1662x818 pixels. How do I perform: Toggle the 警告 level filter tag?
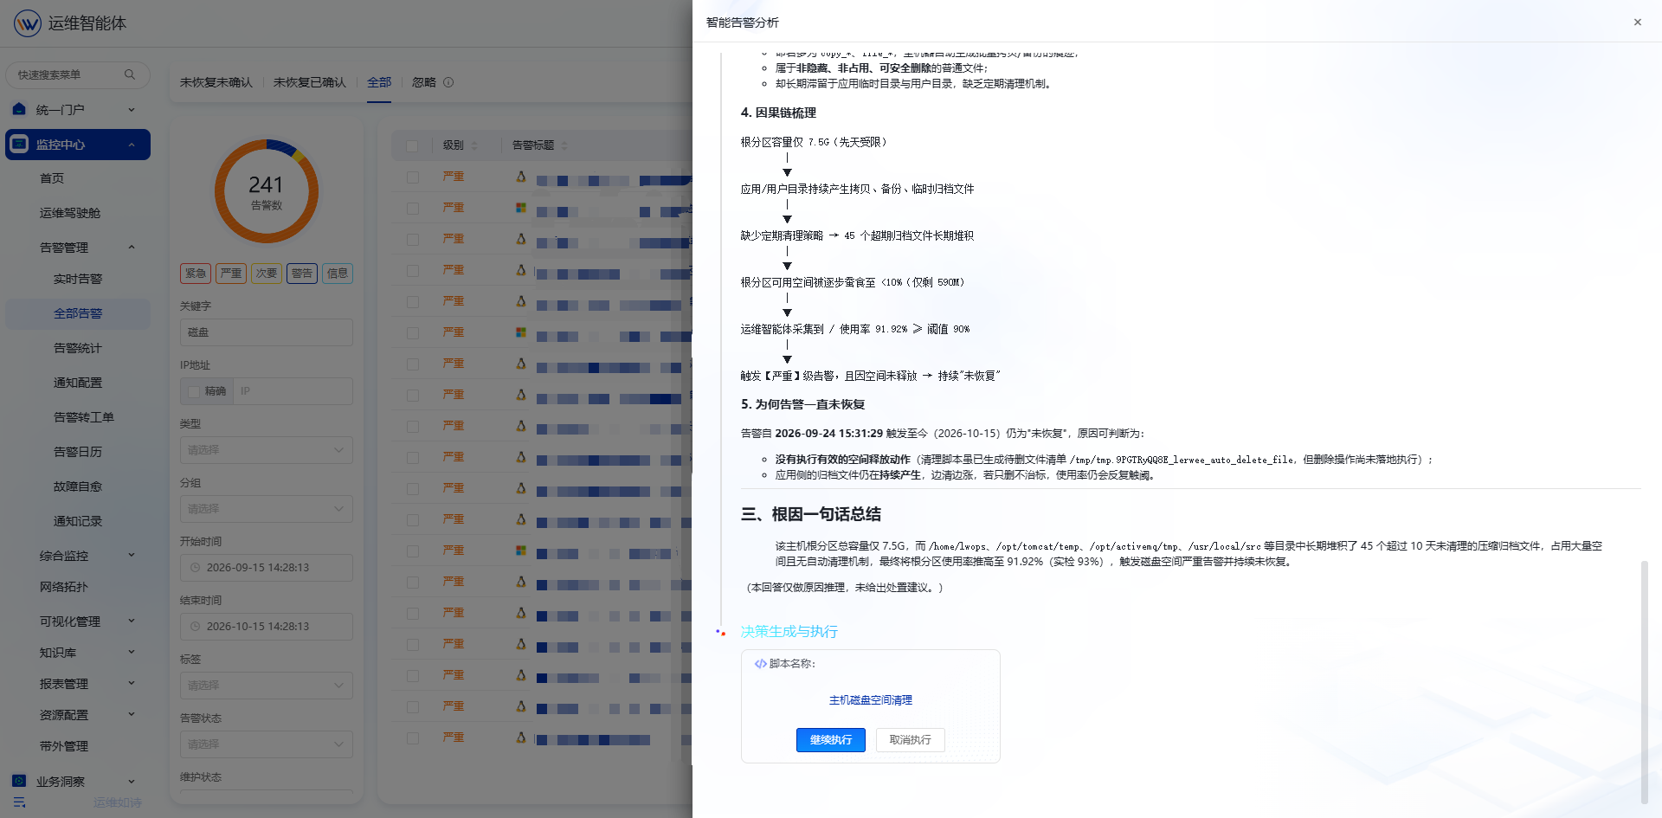[302, 274]
